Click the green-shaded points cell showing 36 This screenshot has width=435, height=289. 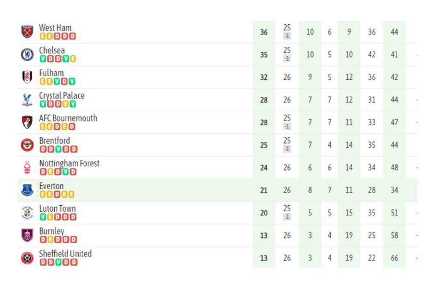(x=263, y=32)
